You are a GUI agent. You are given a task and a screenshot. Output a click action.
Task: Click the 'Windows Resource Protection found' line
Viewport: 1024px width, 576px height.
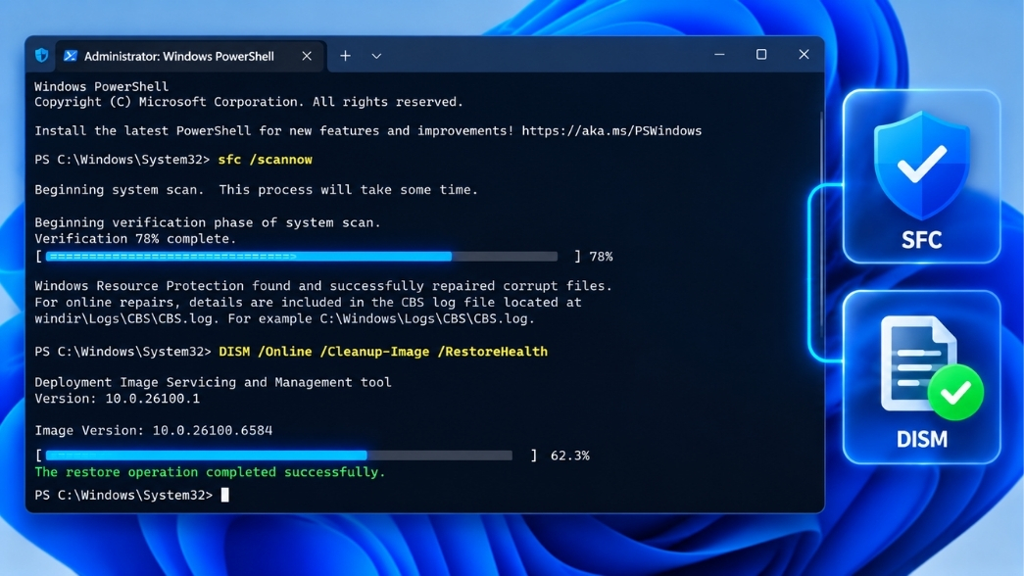tap(323, 286)
